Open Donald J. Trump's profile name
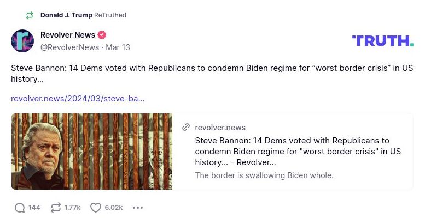425x224 pixels. [66, 15]
